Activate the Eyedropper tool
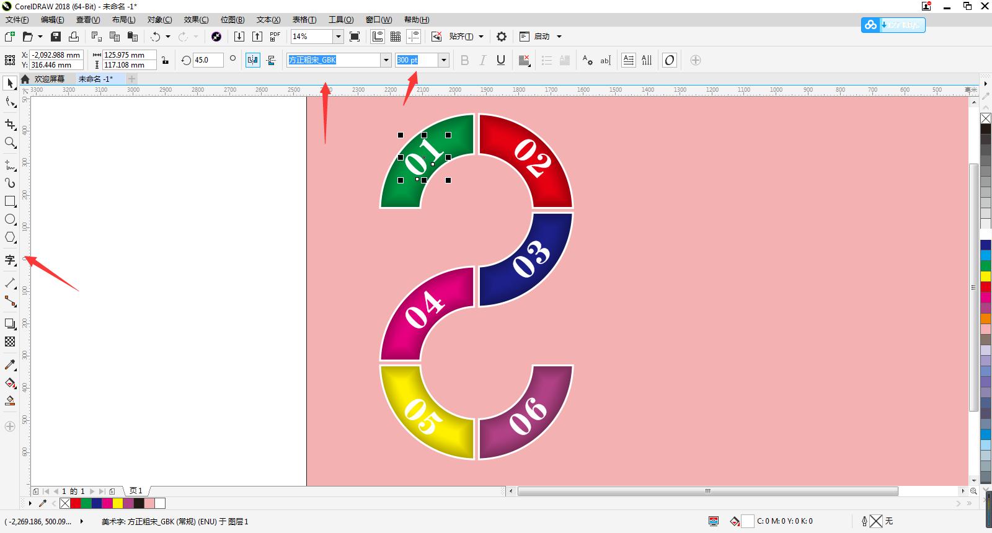The width and height of the screenshot is (992, 533). (x=10, y=365)
